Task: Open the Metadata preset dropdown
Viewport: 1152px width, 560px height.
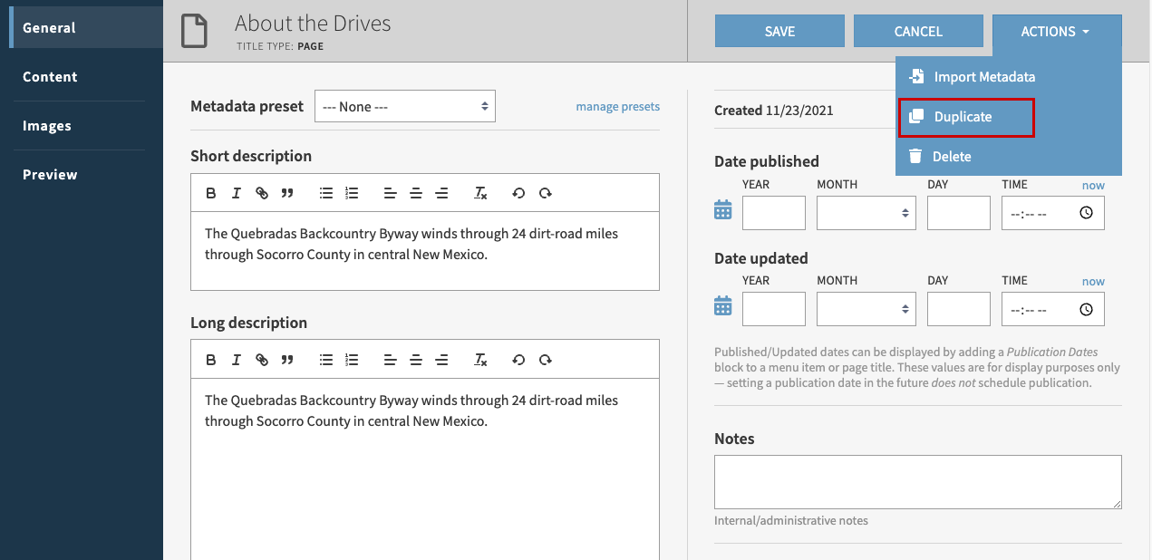Action: click(x=404, y=106)
